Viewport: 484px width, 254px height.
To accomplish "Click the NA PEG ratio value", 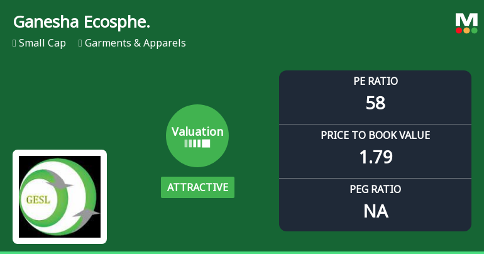I will click(375, 211).
